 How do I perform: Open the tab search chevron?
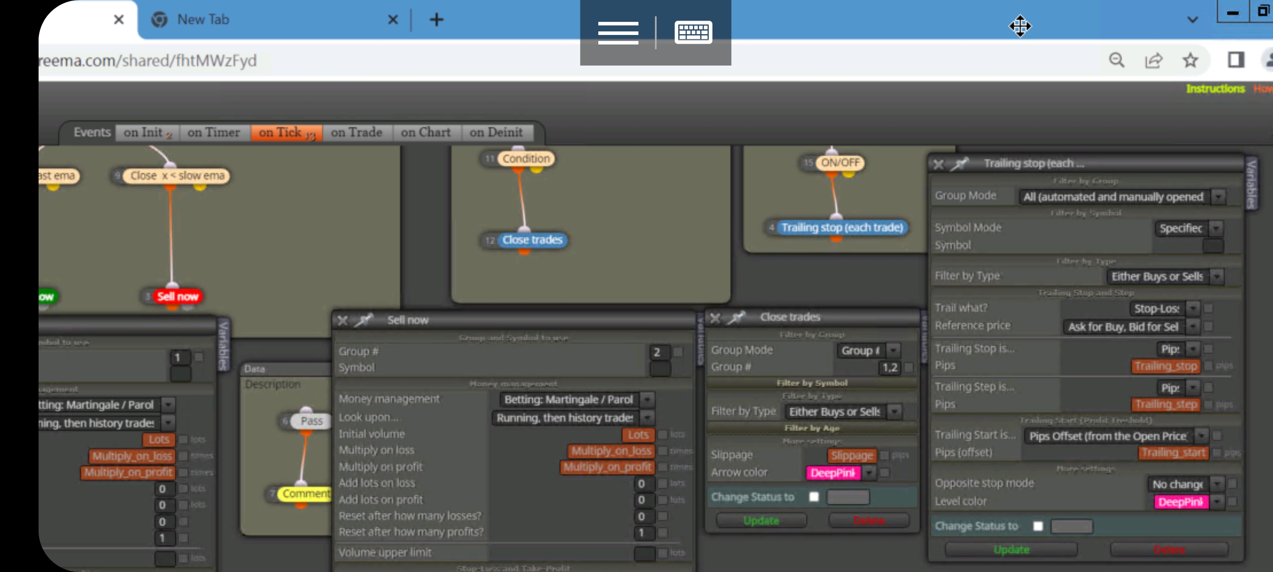click(1193, 20)
